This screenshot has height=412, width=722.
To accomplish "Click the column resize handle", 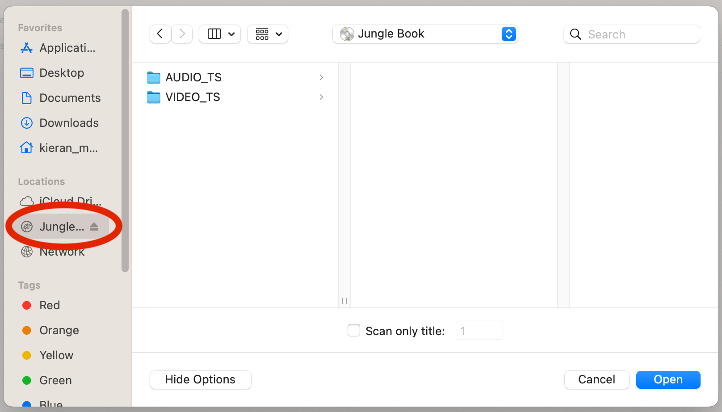I will (x=344, y=301).
